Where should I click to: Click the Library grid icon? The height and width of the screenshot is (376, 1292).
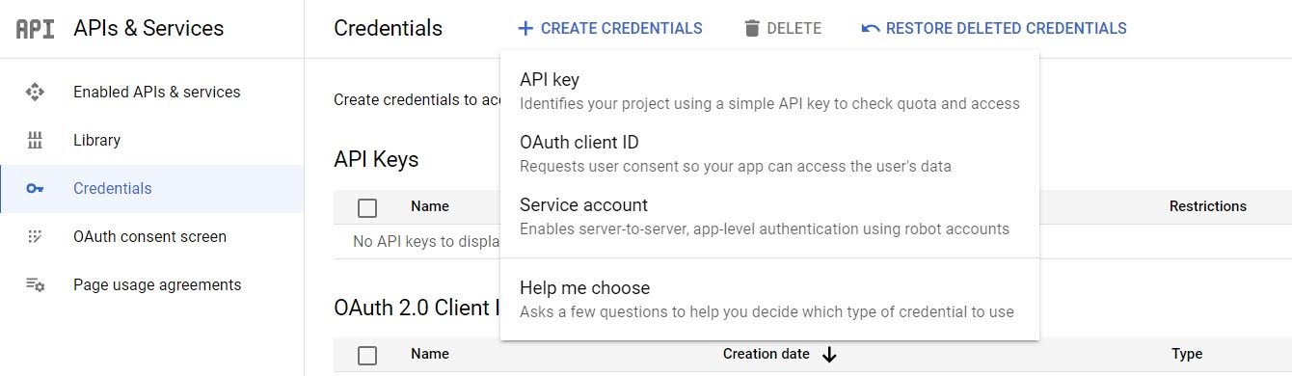pos(36,141)
